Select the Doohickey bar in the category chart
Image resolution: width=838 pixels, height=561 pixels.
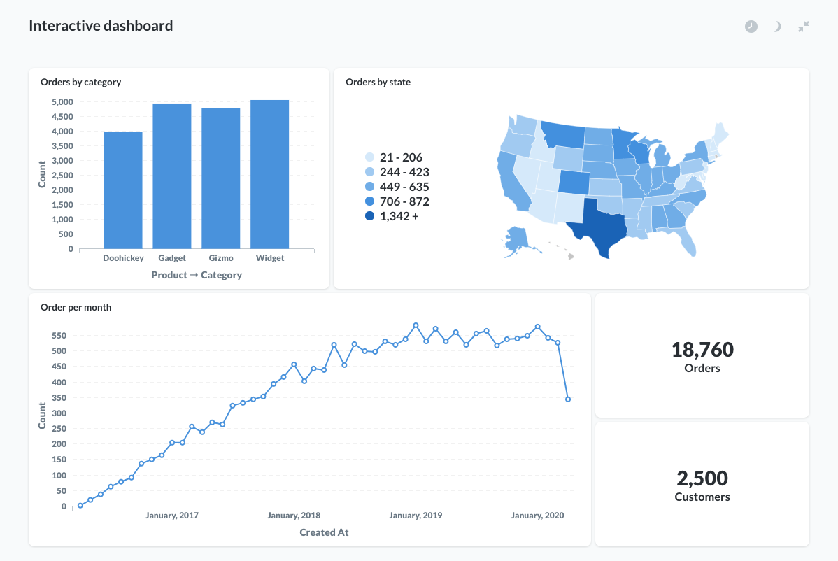point(123,189)
